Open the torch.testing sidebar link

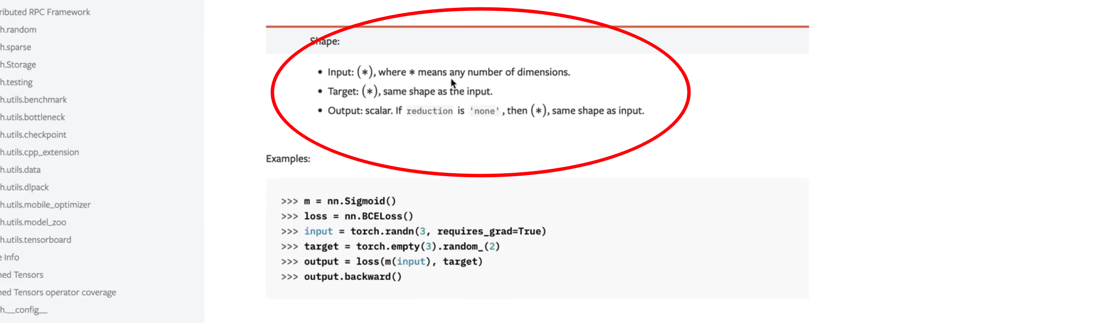click(17, 82)
